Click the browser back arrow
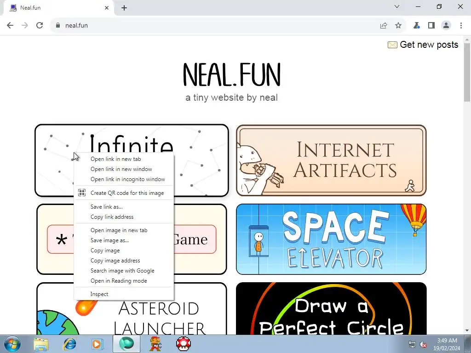The image size is (471, 353). [10, 26]
